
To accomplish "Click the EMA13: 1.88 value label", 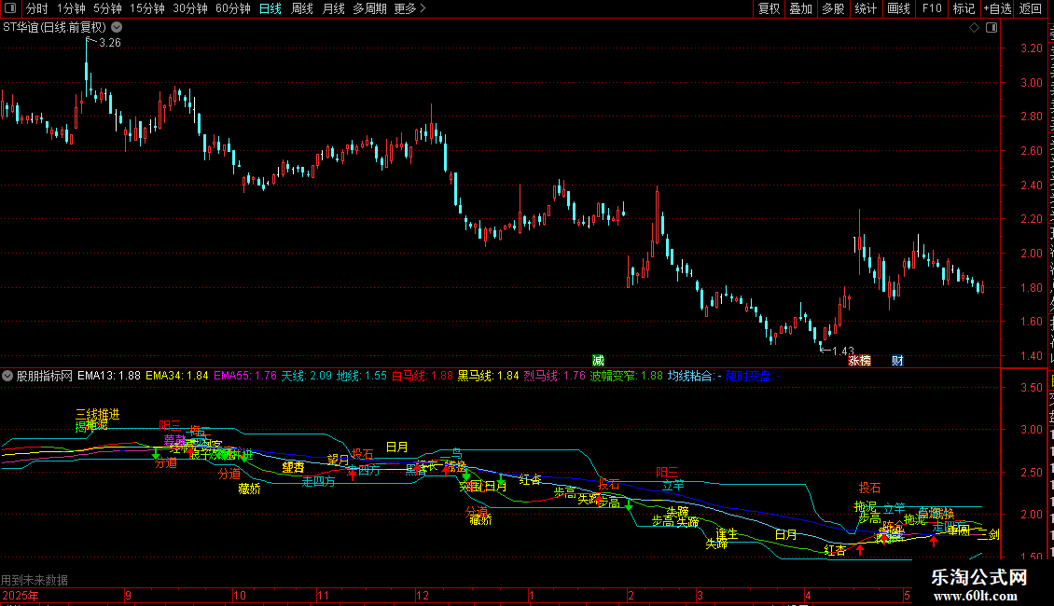I will 109,376.
